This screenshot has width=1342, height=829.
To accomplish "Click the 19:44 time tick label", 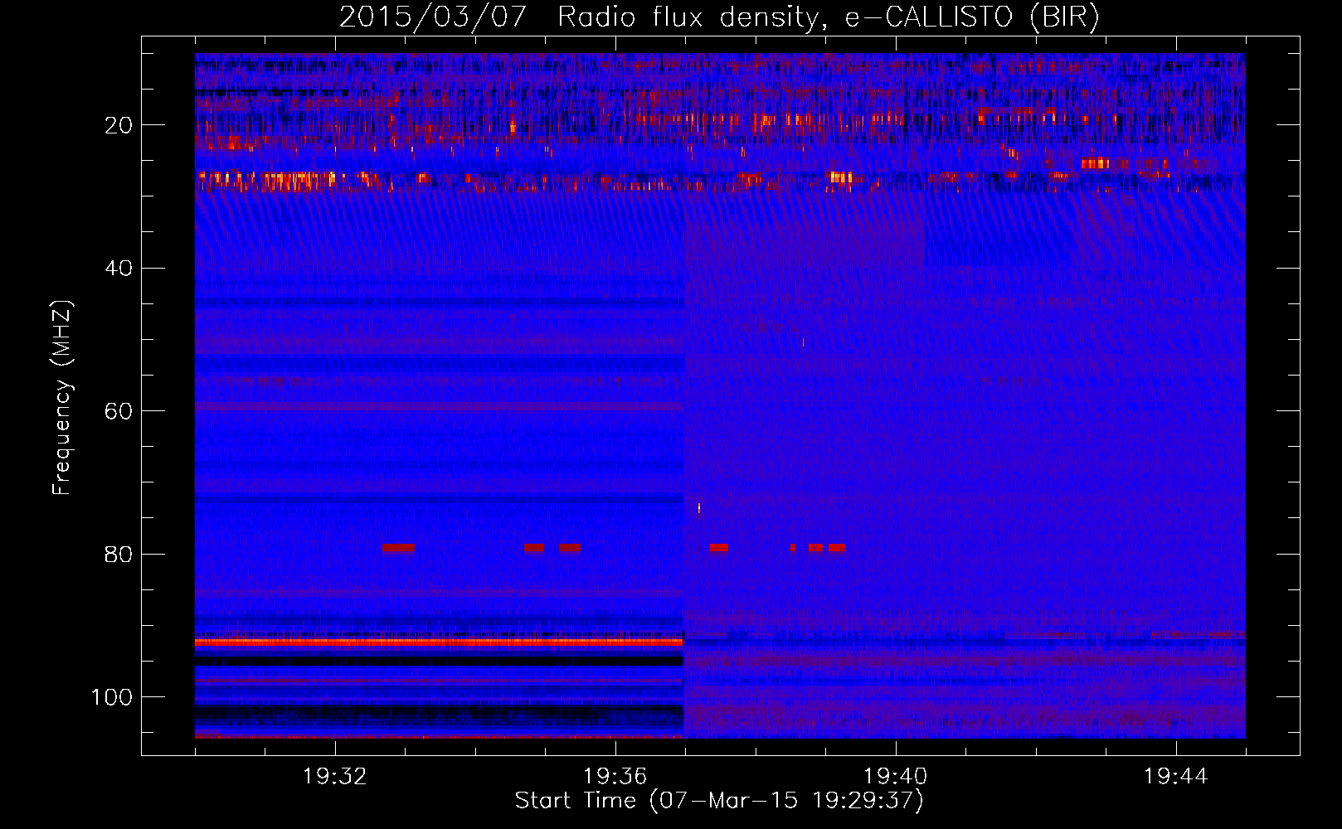I will 1175,777.
